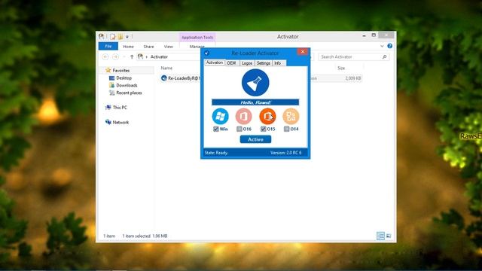Select This PC in navigation pane

coord(120,108)
